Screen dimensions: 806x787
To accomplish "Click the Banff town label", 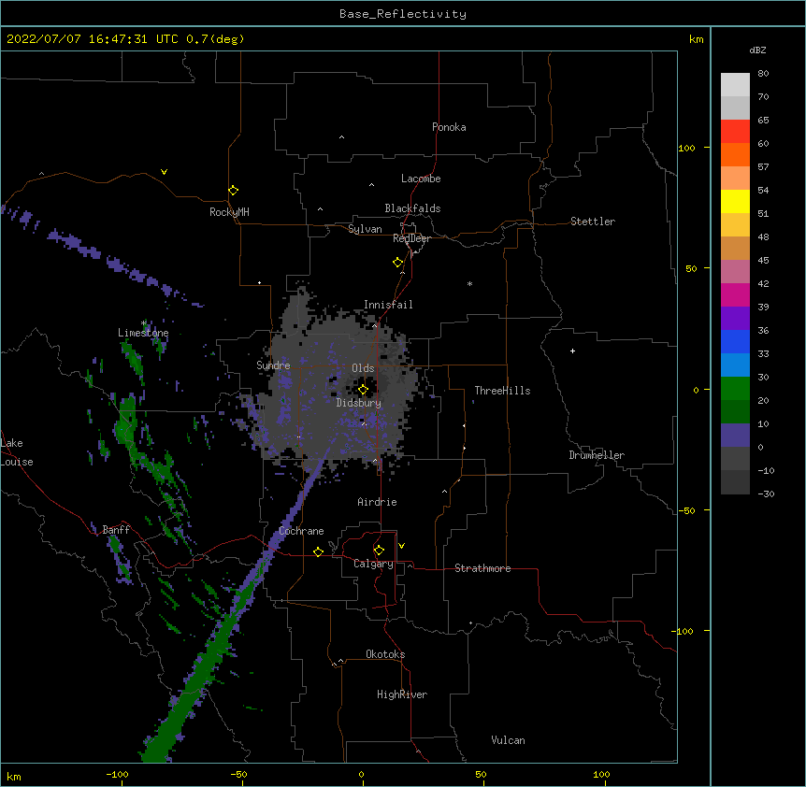I will coord(116,530).
